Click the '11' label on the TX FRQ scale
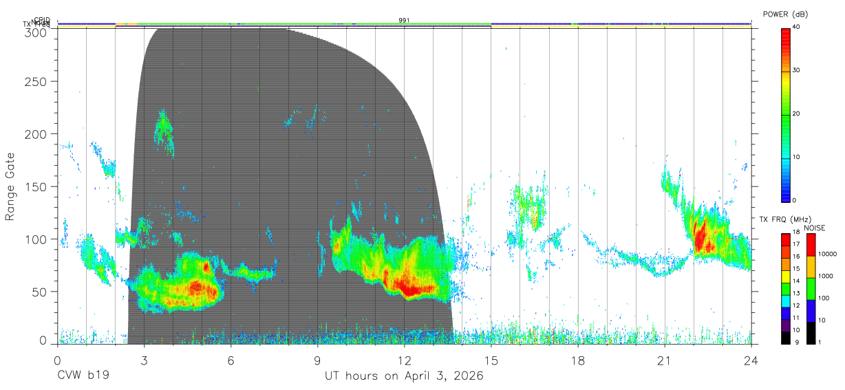 (796, 318)
